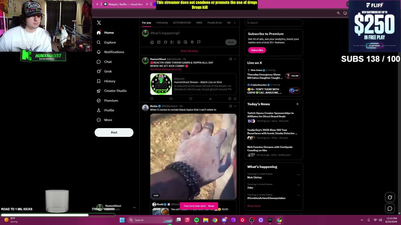Viewport: 401px width, 225px height.
Task: Open the emoji picker in the composer
Action: [x=179, y=42]
